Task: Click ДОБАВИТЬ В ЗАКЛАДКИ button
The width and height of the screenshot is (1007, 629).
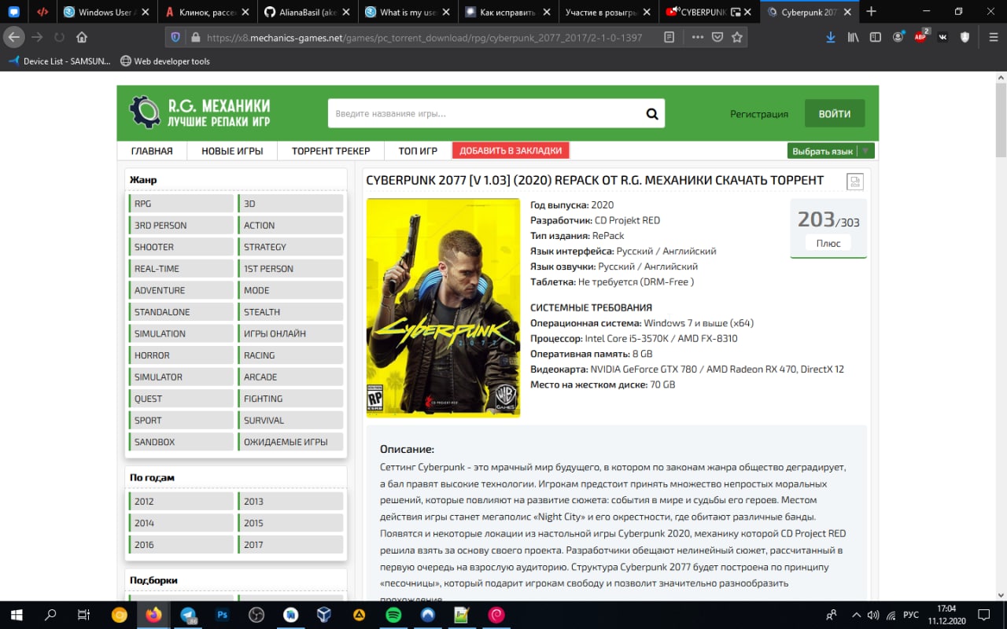Action: pyautogui.click(x=511, y=151)
